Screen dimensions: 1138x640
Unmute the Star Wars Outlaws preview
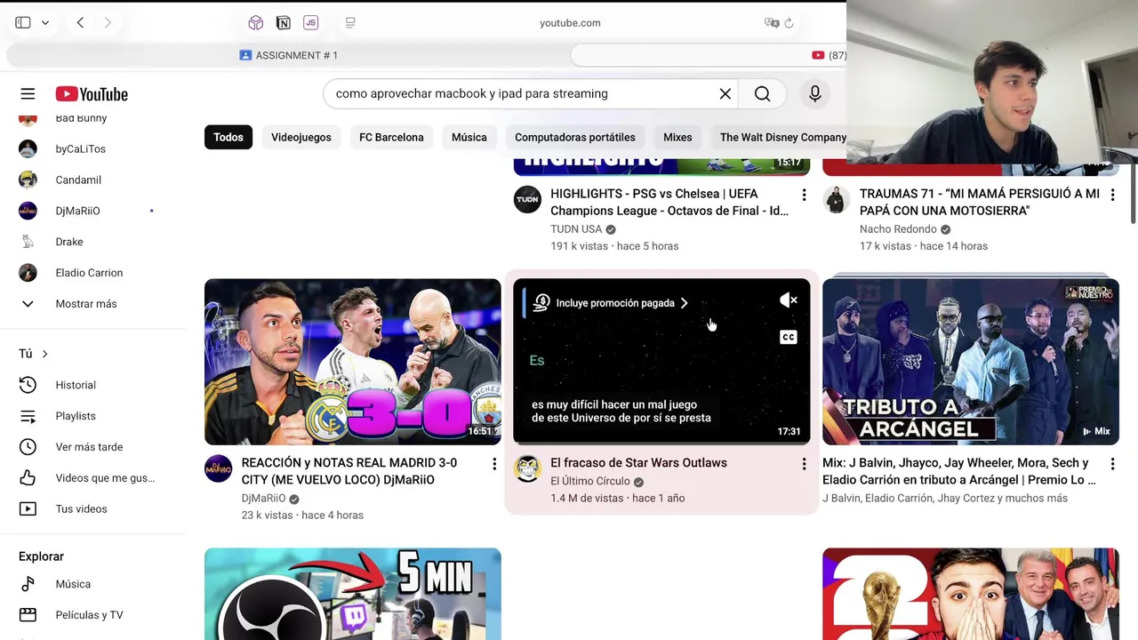click(789, 300)
